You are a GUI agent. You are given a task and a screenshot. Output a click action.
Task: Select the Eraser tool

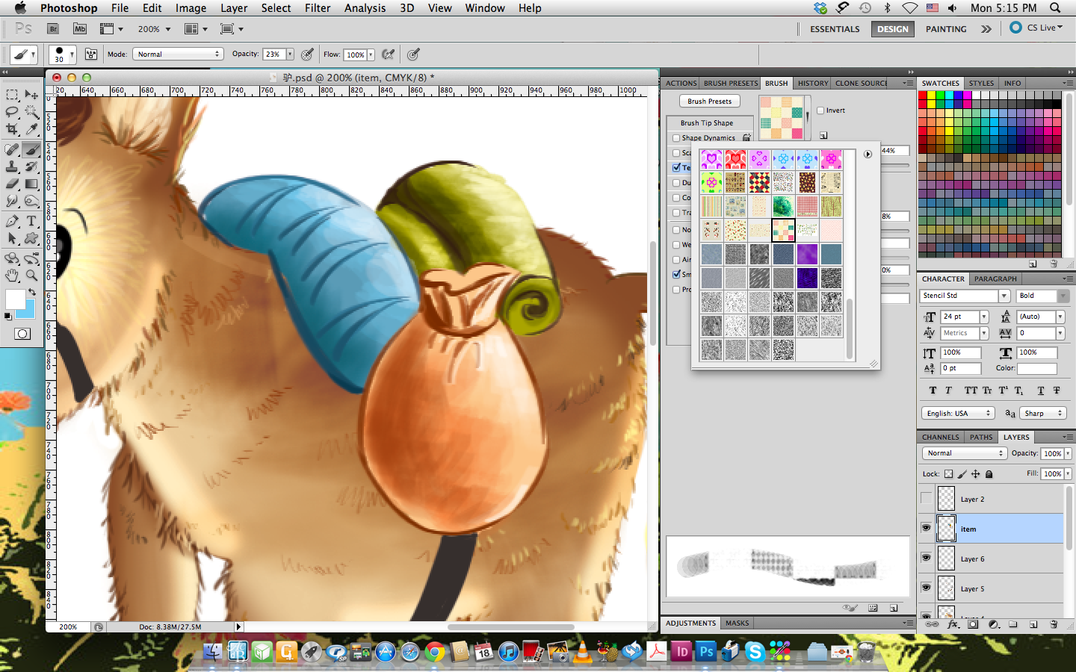[x=12, y=184]
